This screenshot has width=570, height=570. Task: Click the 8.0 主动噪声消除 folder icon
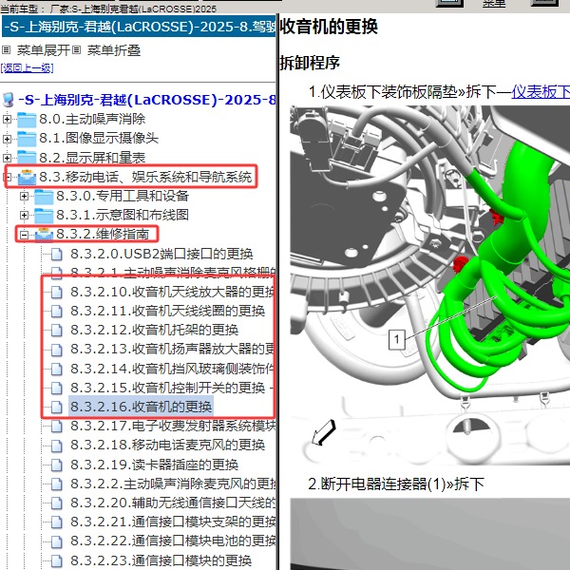[27, 120]
